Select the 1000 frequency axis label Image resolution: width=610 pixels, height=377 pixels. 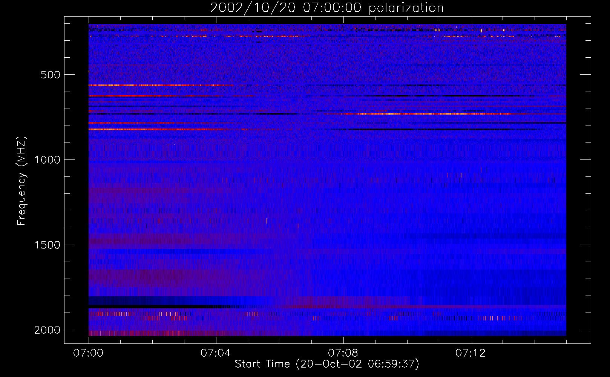pos(47,160)
